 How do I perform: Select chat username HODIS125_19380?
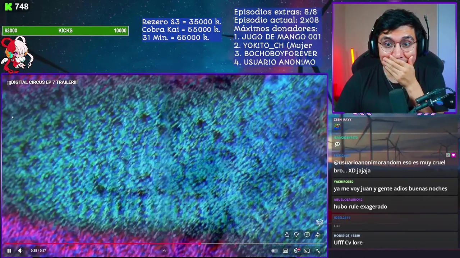click(x=347, y=235)
